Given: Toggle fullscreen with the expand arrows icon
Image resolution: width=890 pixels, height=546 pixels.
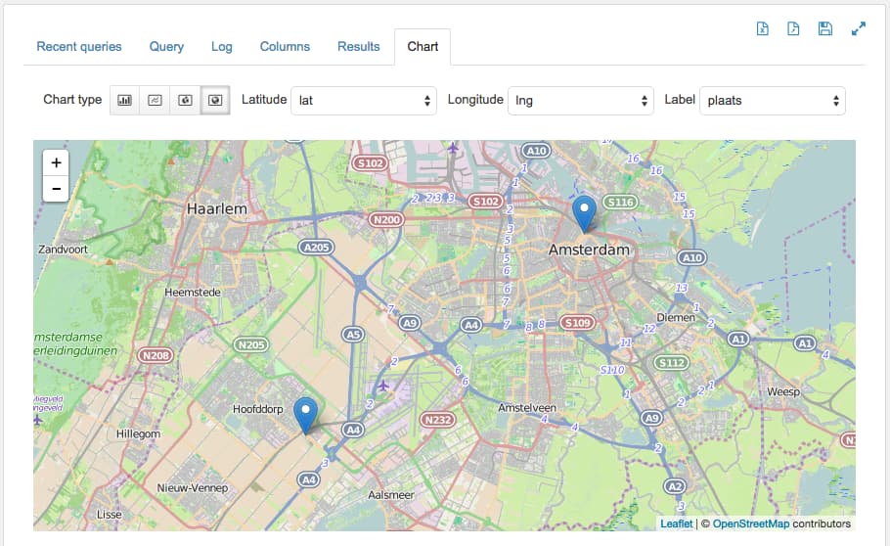Looking at the screenshot, I should pyautogui.click(x=859, y=28).
